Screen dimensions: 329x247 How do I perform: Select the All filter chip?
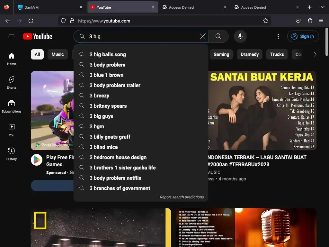click(37, 54)
